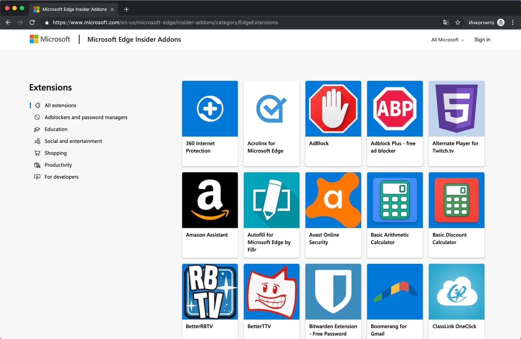Open the browser options menu

[x=513, y=22]
